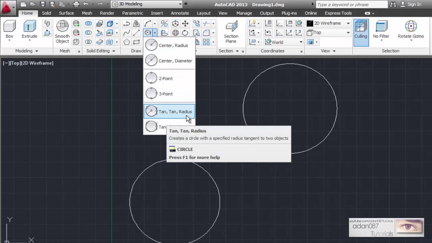Select the 3D Rotate tool icon
The height and width of the screenshot is (243, 432).
click(x=175, y=33)
